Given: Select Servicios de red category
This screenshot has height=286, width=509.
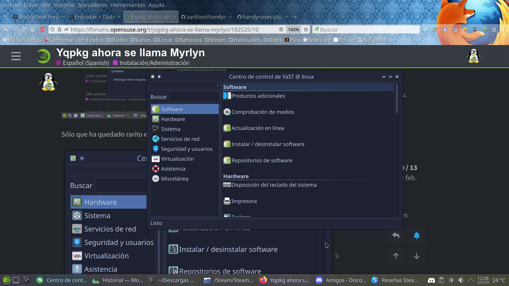Looking at the screenshot, I should 180,139.
